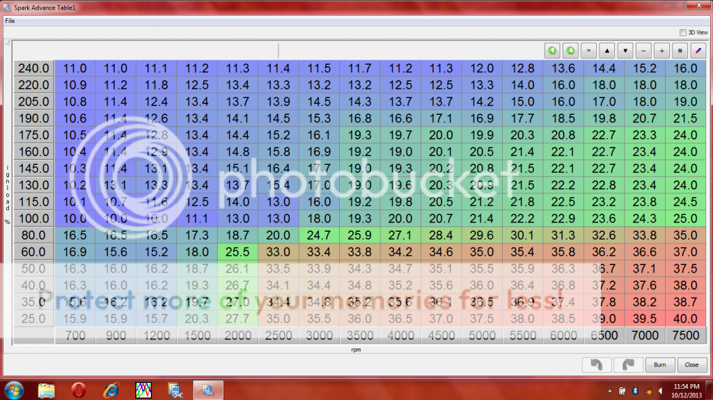Open the Windows Start menu
Viewport: 713px width, 400px height.
pos(14,389)
